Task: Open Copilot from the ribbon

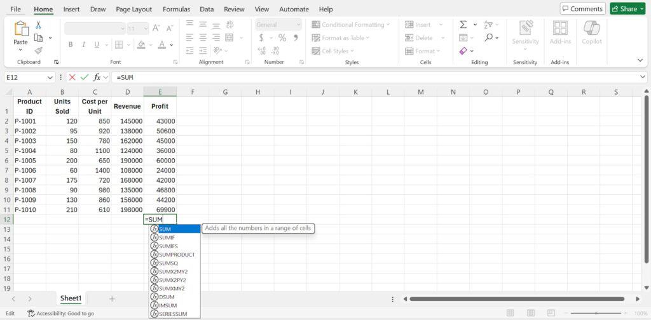Action: click(592, 33)
